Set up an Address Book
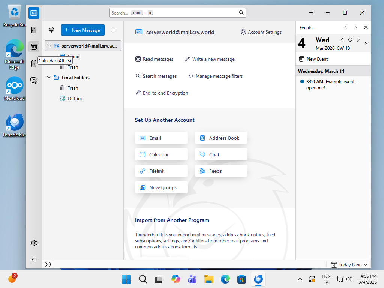 (x=221, y=138)
